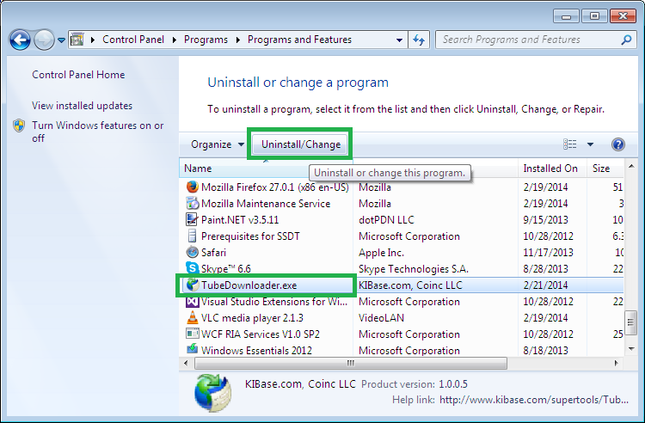Click large TubeDownloader icon in details pane
Image resolution: width=645 pixels, height=423 pixels.
click(x=212, y=393)
